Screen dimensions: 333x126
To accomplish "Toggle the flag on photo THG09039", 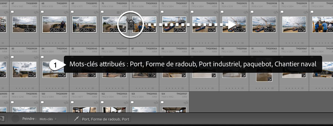I will (x=12, y=58).
